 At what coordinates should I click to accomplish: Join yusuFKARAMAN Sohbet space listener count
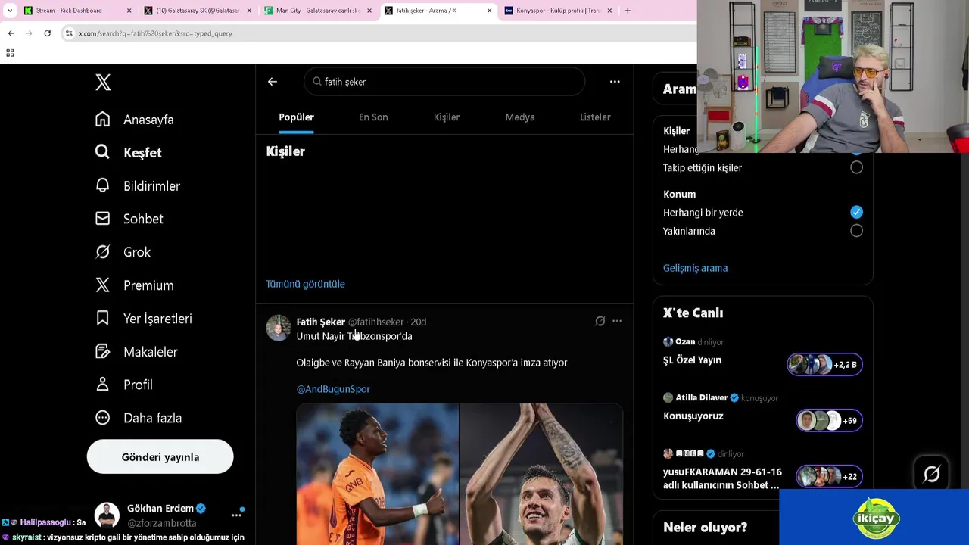(828, 476)
